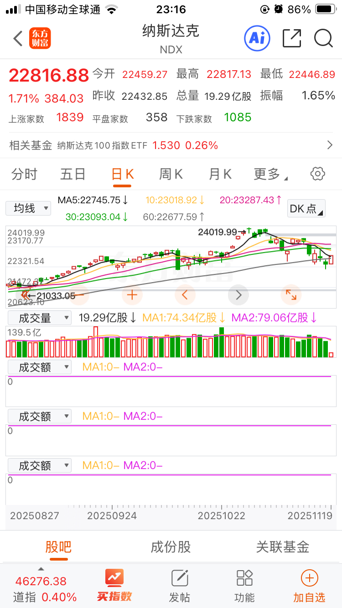Open the third 成交额 dropdown
The width and height of the screenshot is (342, 608).
[39, 465]
